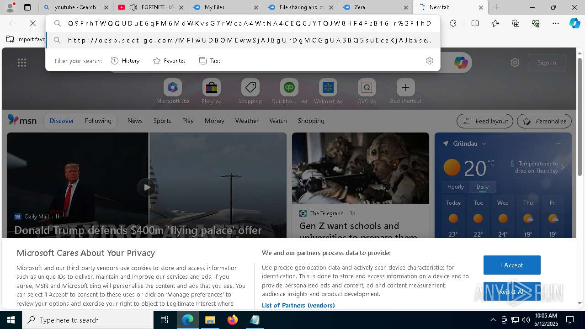This screenshot has width=585, height=329.
Task: Open the Money section
Action: click(214, 121)
